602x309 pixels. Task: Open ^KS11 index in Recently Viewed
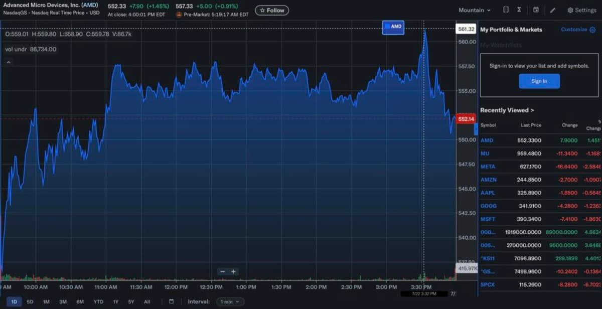coord(488,258)
